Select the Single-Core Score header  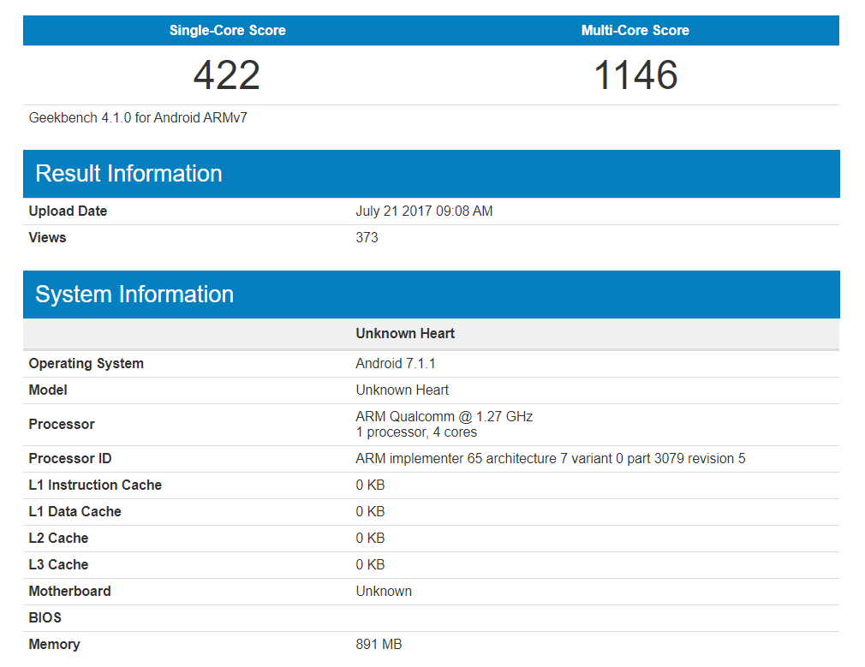228,30
